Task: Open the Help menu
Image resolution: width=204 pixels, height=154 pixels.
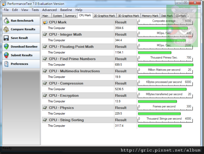Action: tap(79, 10)
